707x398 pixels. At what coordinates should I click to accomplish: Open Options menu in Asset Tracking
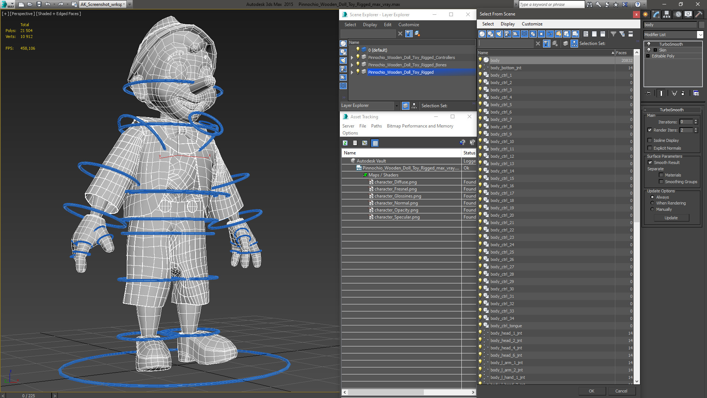click(350, 133)
